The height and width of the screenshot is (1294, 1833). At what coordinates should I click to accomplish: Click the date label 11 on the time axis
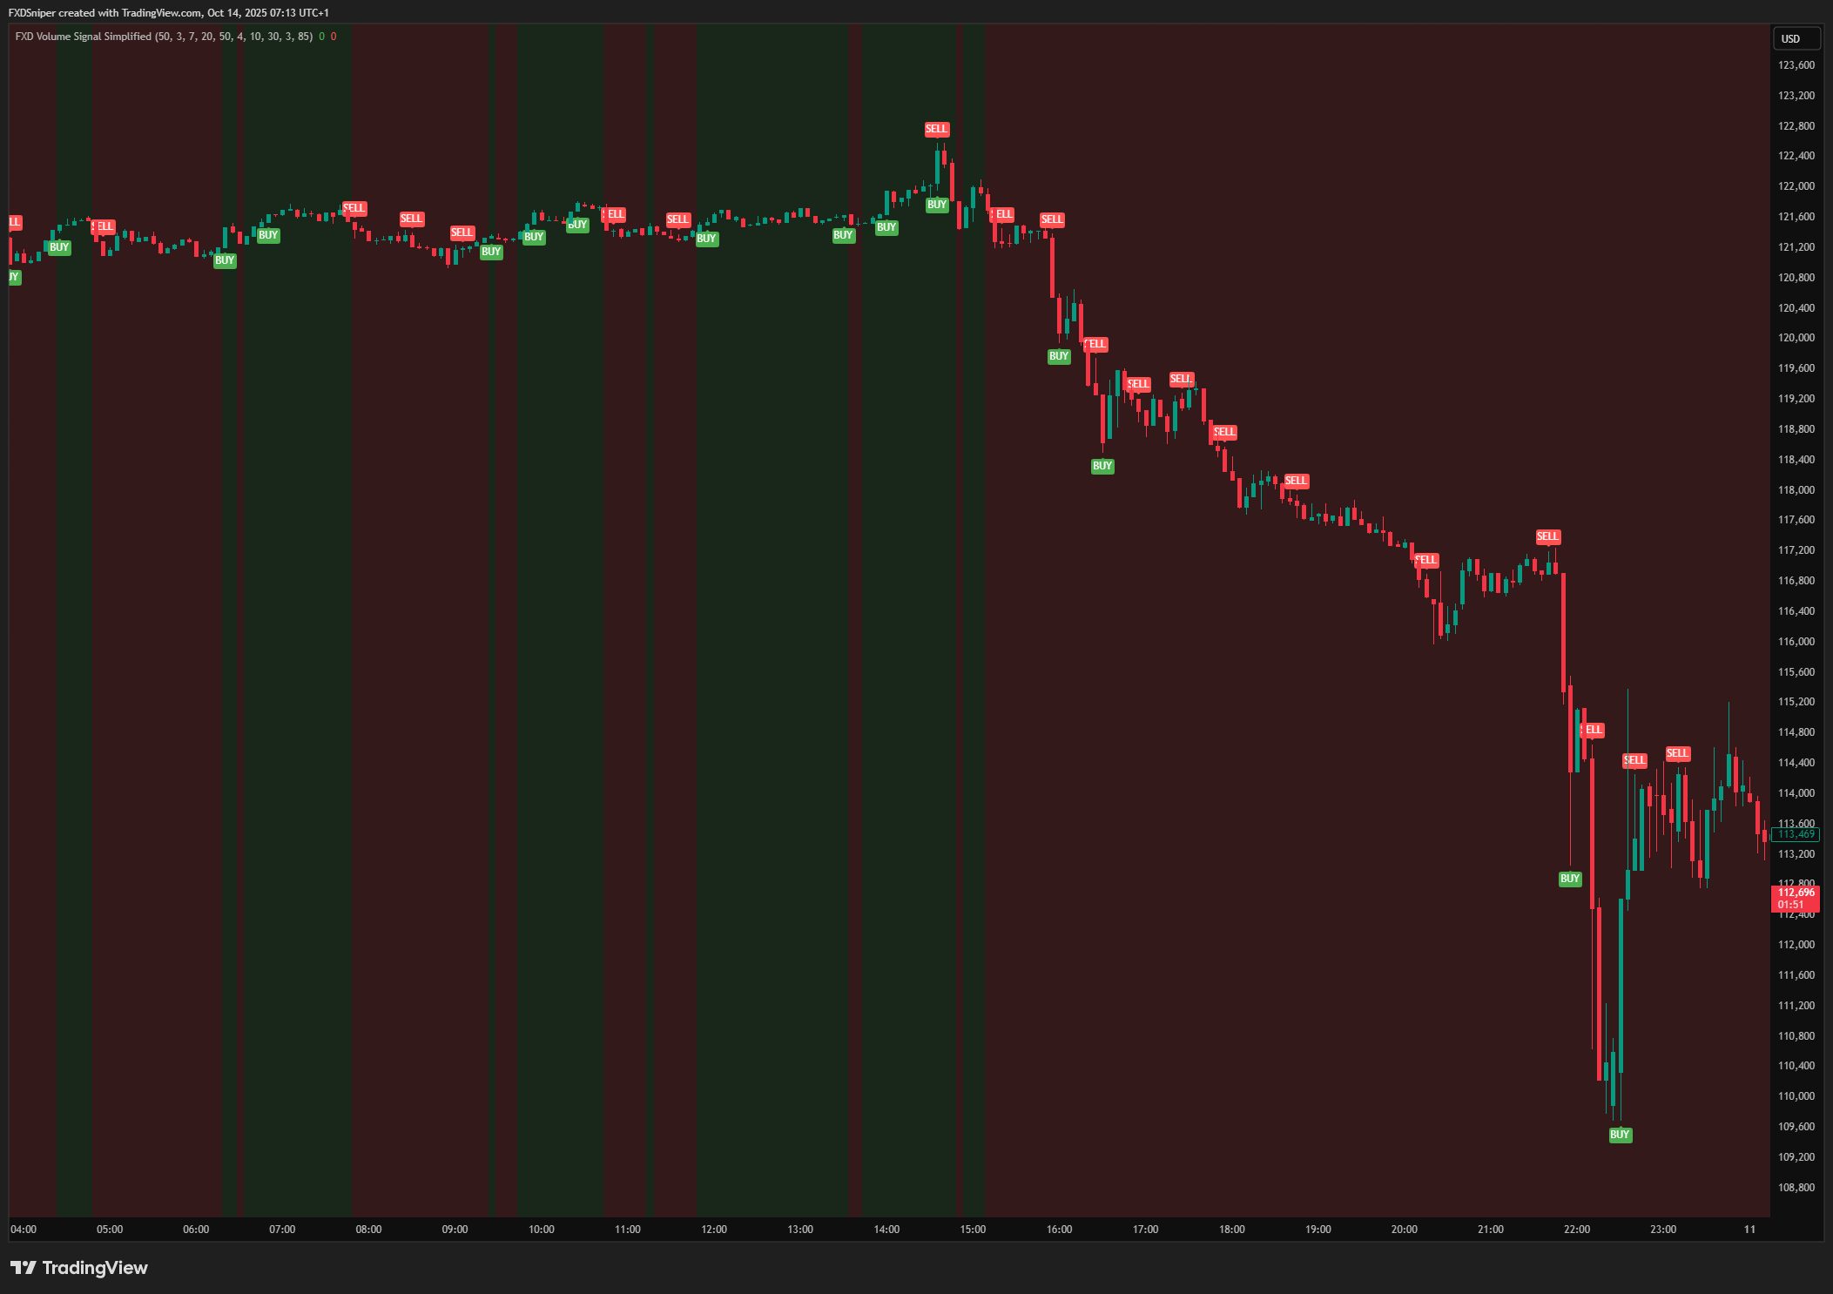point(1749,1230)
